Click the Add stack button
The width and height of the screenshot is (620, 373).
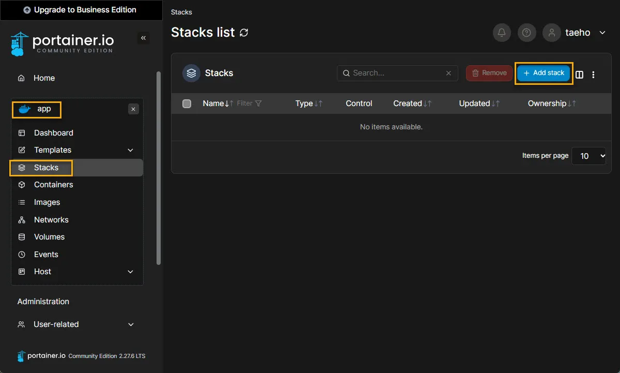[x=544, y=73]
